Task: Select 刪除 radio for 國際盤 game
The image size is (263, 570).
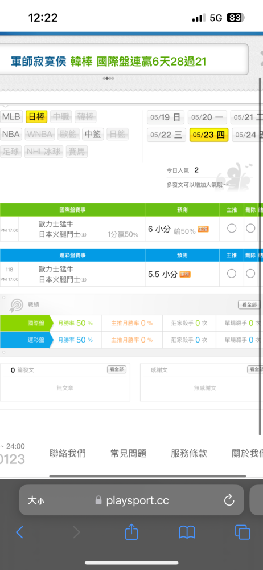Action: (250, 229)
